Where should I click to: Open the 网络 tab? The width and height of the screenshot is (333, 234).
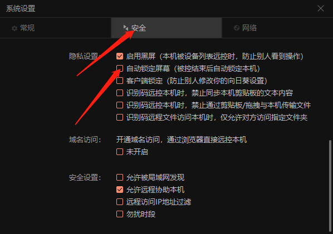277,28
